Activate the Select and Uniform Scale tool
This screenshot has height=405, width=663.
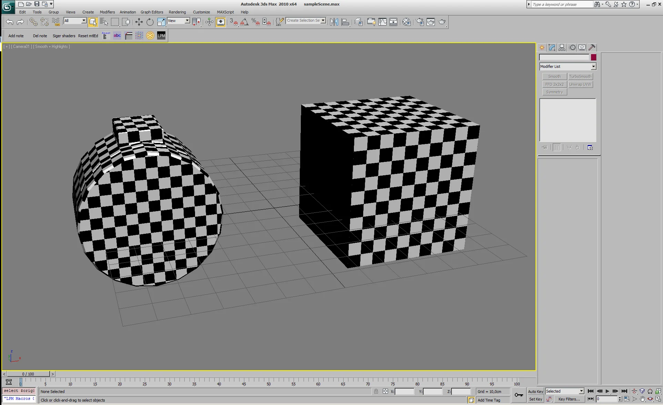[161, 22]
